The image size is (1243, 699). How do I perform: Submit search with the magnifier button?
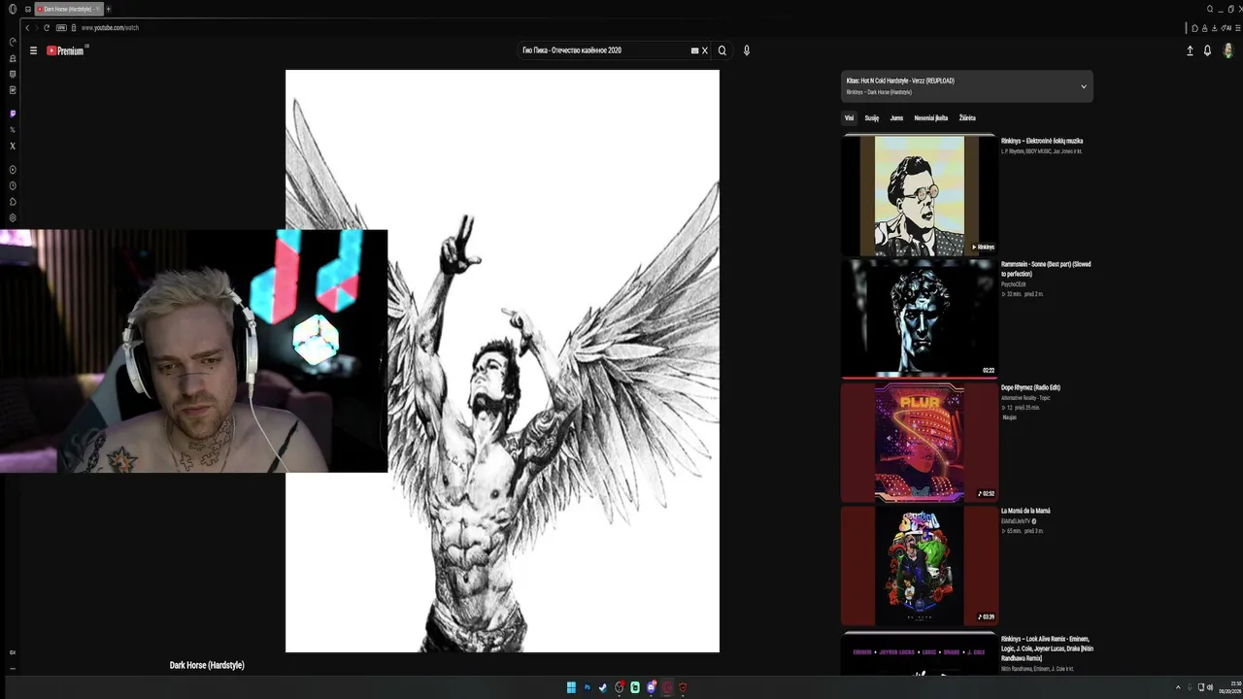pos(722,50)
